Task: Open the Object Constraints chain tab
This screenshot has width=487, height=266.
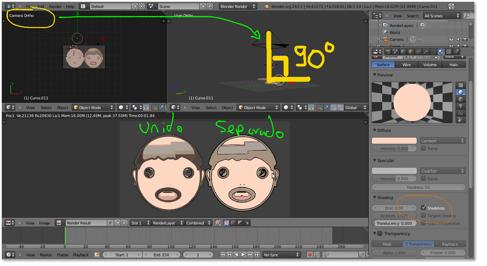Action: [418, 51]
